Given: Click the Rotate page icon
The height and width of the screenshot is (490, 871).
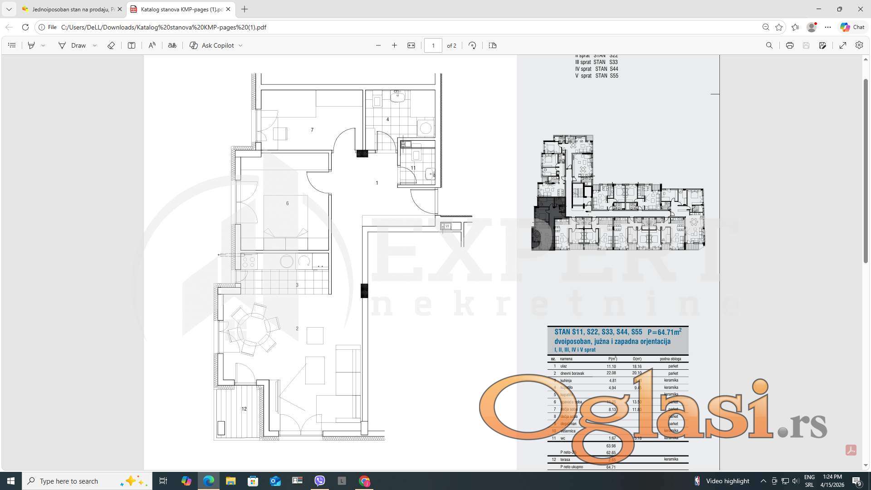Looking at the screenshot, I should [x=472, y=45].
